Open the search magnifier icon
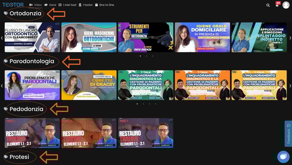292x165 pixels. [x=268, y=5]
